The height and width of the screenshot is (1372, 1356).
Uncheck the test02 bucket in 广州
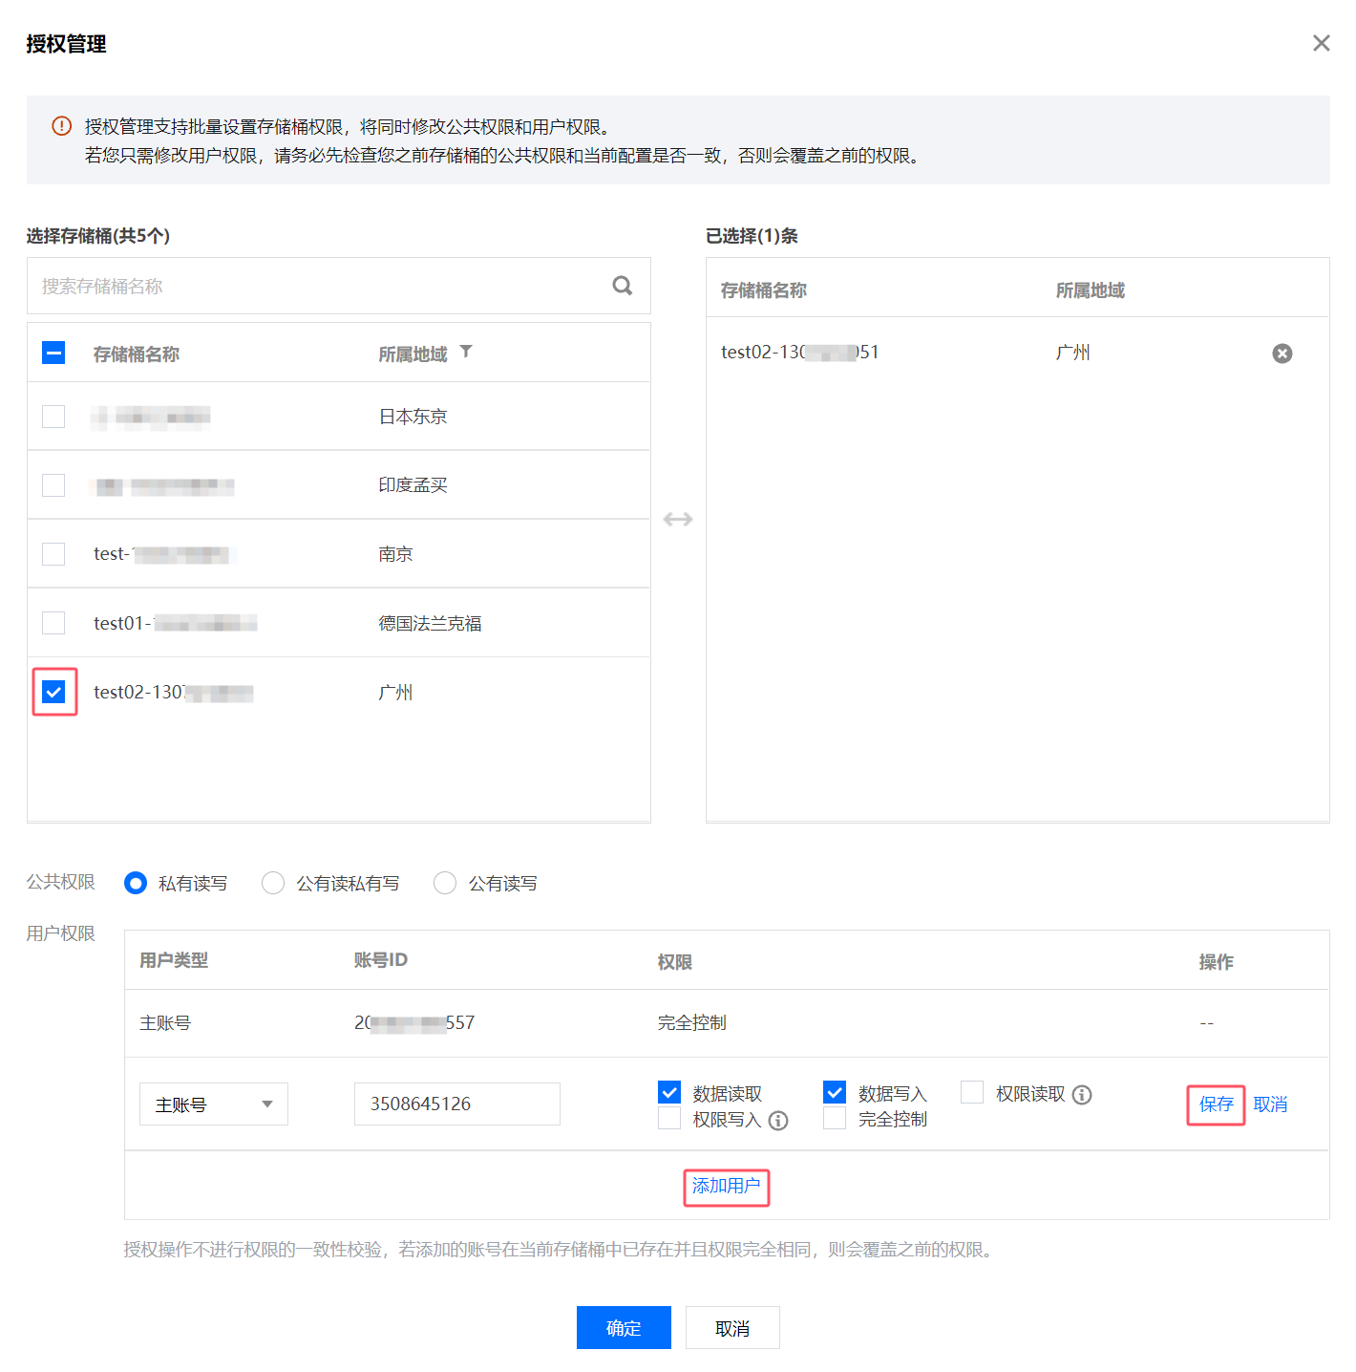click(53, 692)
